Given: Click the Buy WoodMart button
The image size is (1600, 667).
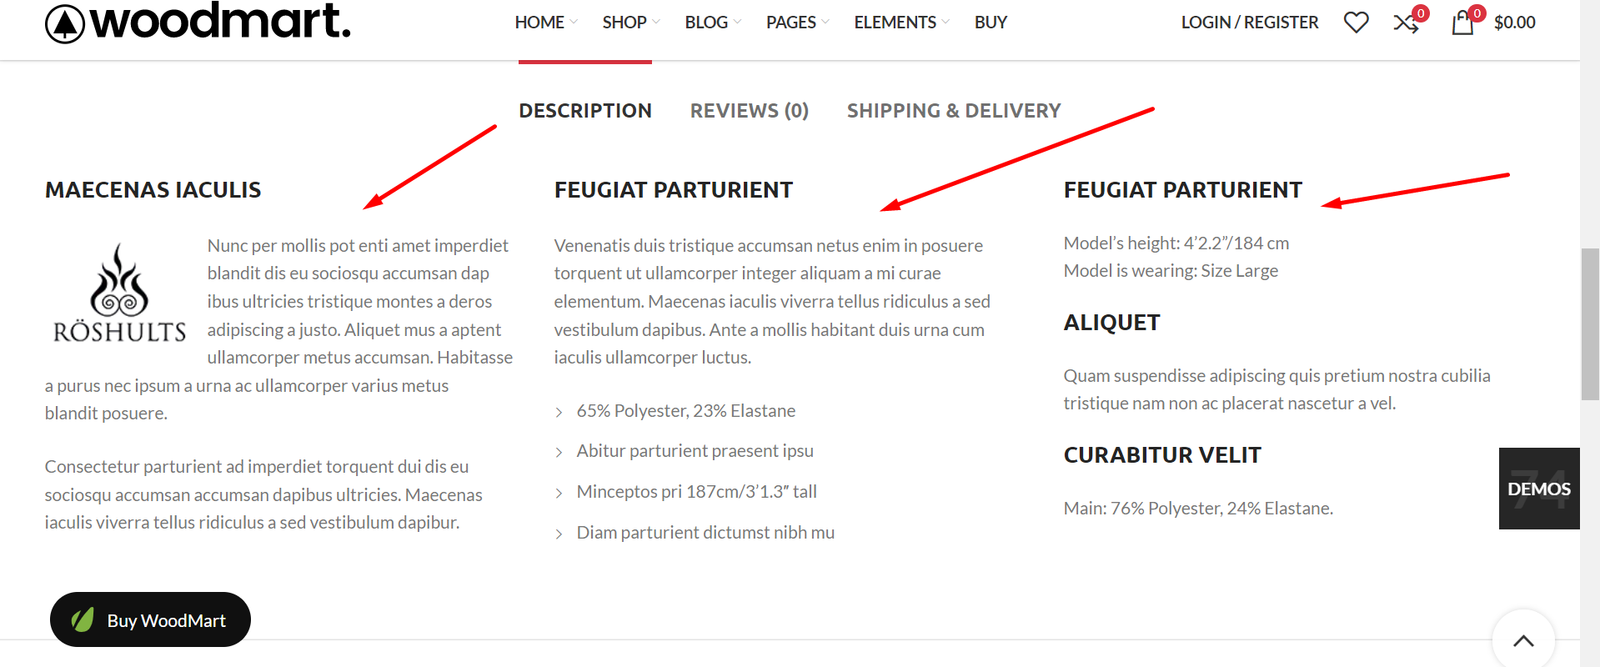Looking at the screenshot, I should [150, 619].
